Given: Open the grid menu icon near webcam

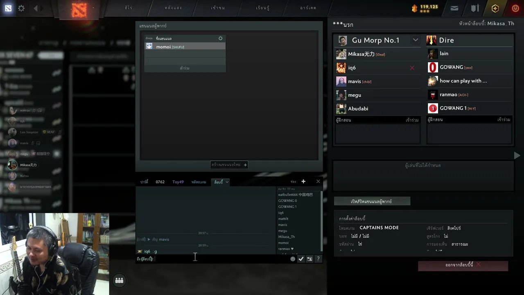Looking at the screenshot, I should coord(119,280).
